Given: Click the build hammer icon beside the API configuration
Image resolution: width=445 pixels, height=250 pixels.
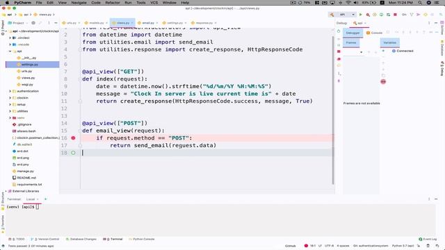Looking at the screenshot, I should [331, 15].
